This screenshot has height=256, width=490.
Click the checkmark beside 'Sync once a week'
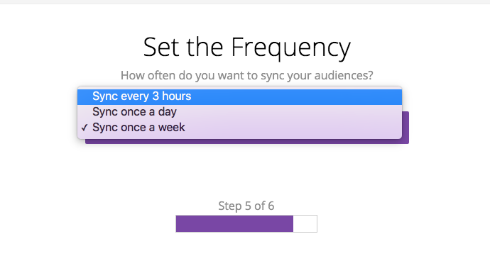[85, 128]
